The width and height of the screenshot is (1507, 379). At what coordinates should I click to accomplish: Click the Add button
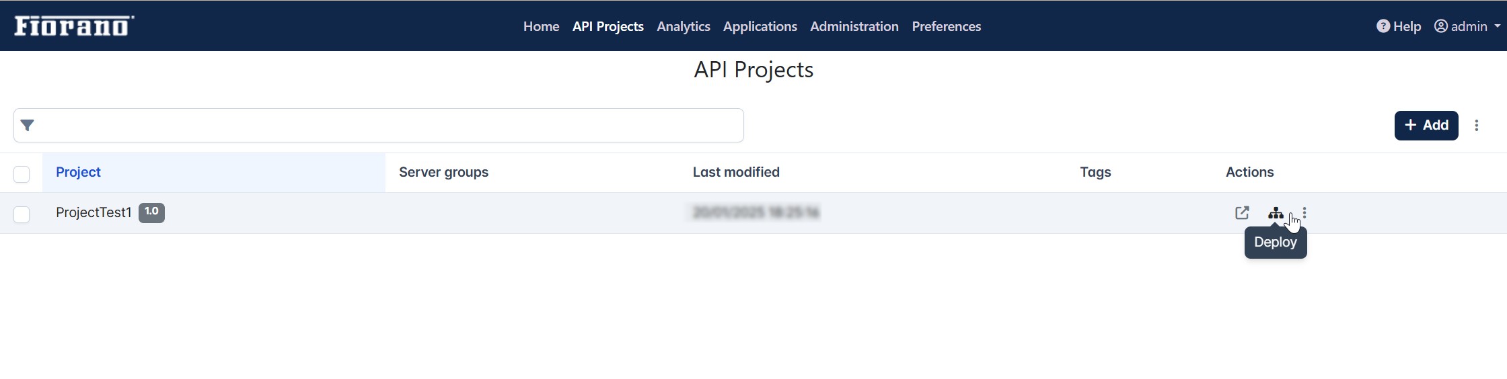click(1426, 126)
